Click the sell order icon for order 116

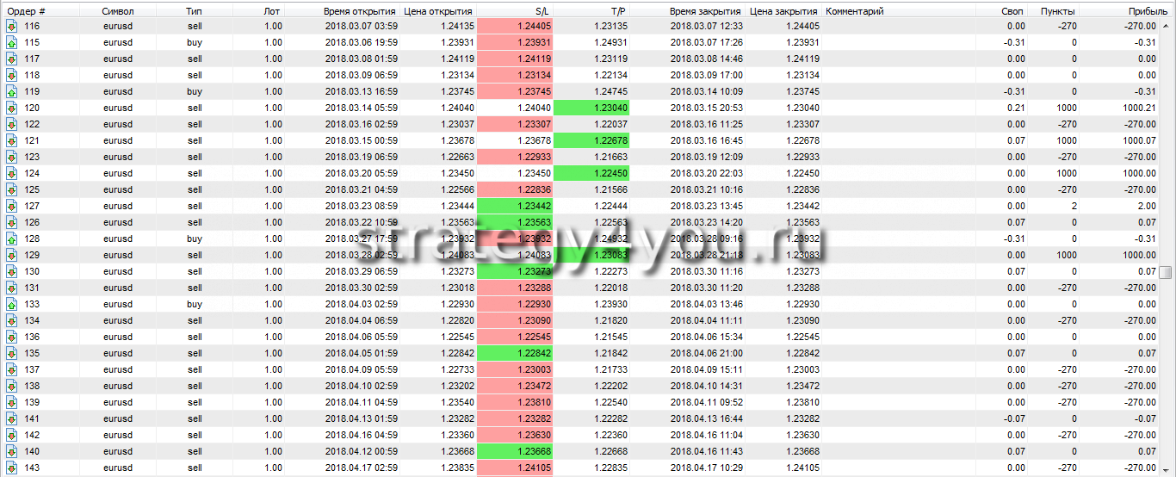click(11, 27)
